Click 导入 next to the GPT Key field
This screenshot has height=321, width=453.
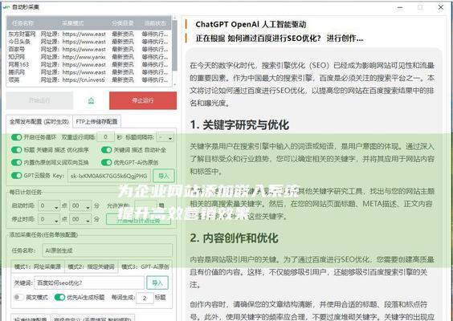pos(164,176)
